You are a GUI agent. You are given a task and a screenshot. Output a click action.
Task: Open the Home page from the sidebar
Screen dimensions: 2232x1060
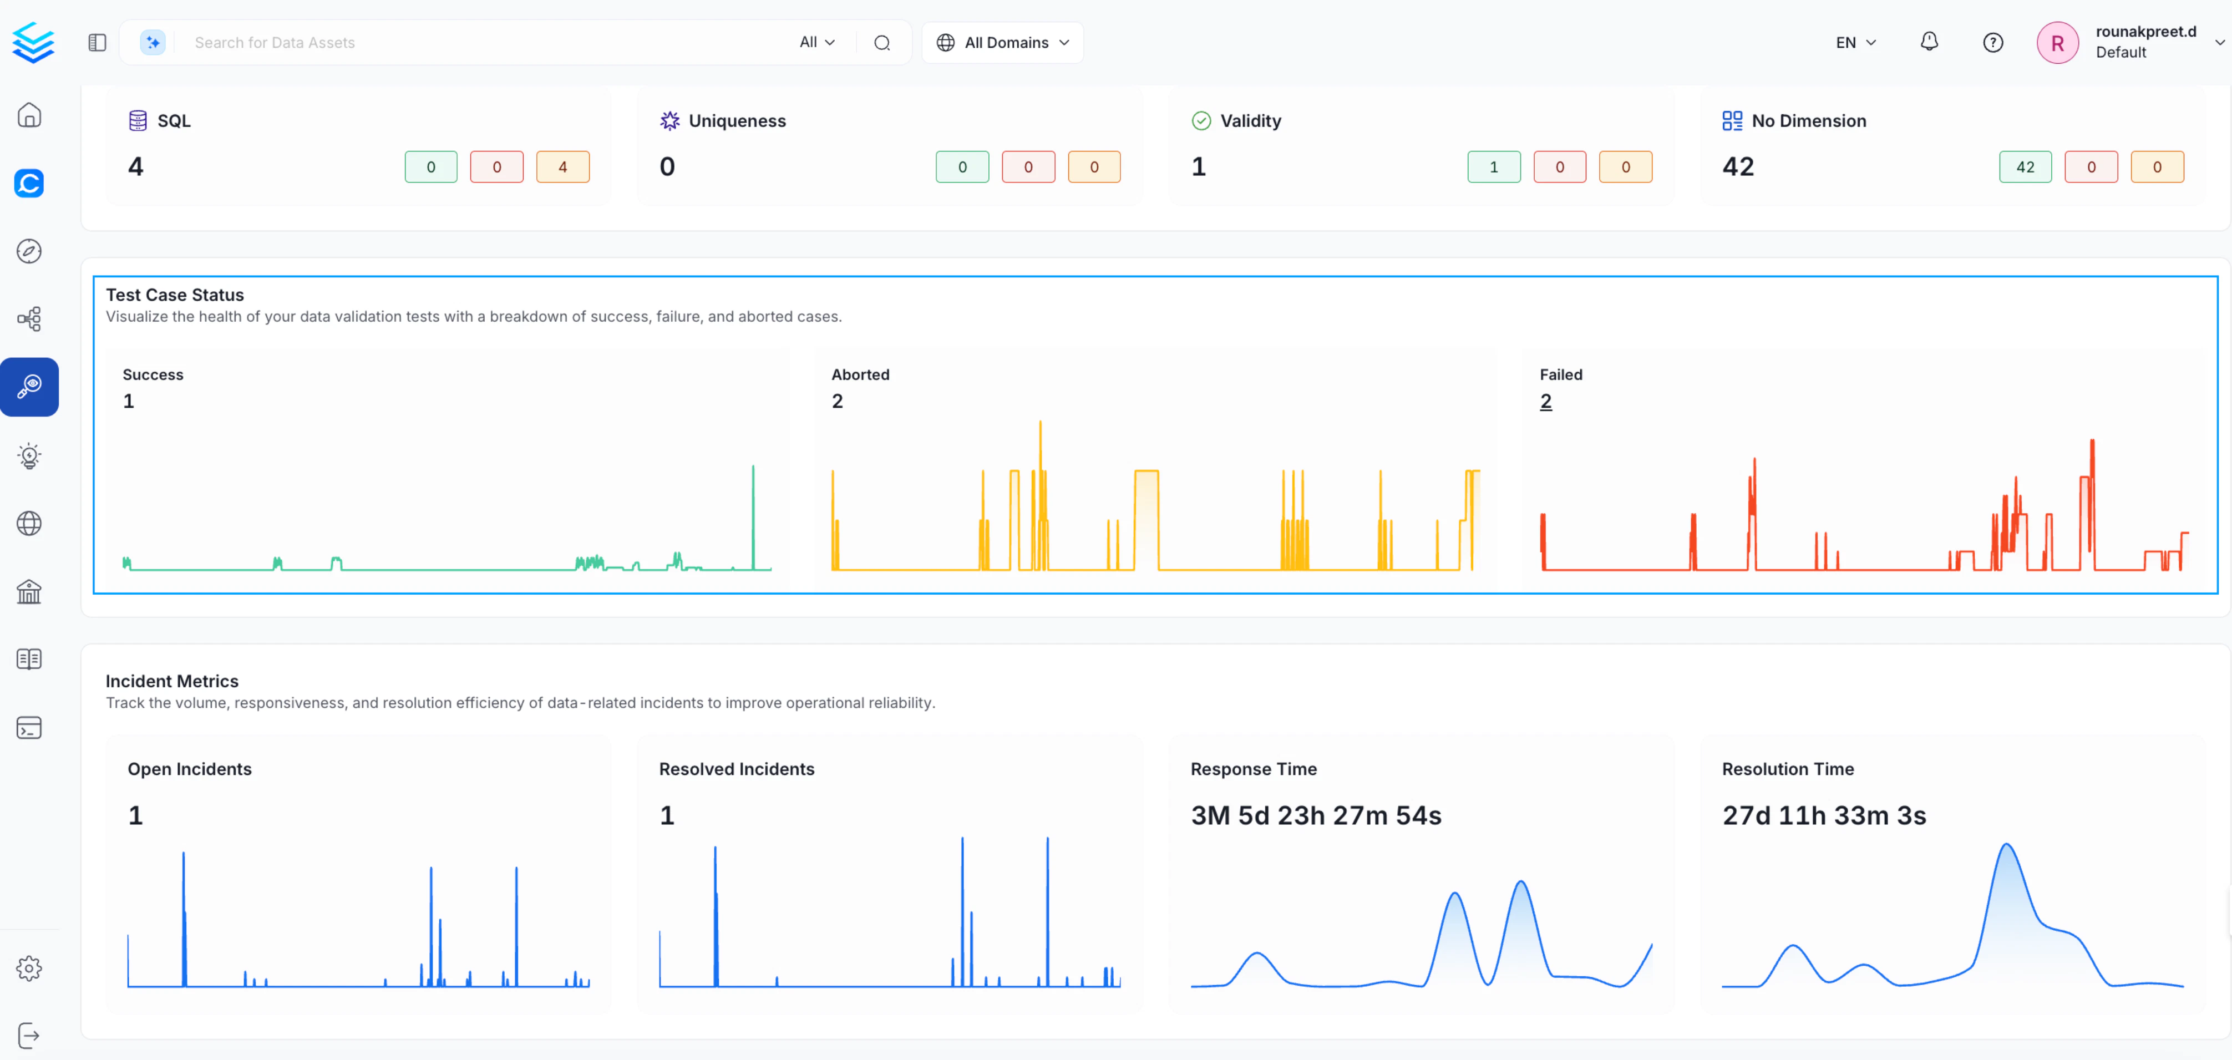pyautogui.click(x=29, y=114)
